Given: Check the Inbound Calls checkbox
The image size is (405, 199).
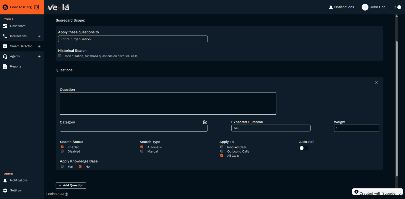Looking at the screenshot, I should [222, 147].
